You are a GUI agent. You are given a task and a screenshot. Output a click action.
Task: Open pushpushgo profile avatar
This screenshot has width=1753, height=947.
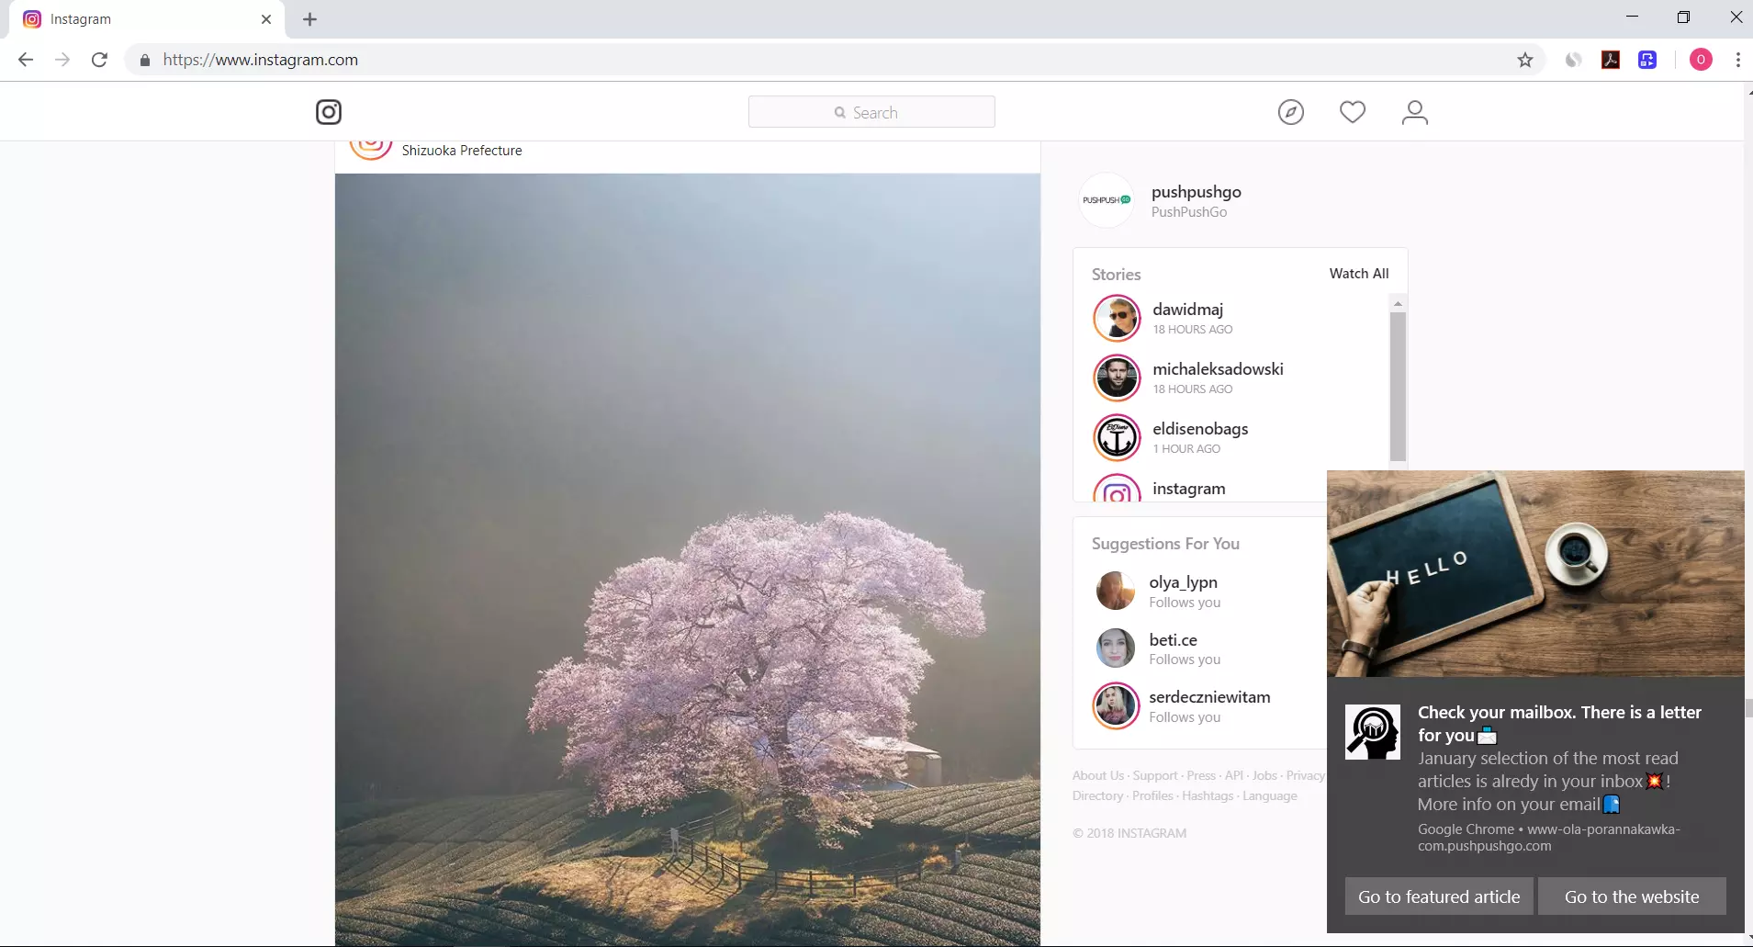coord(1107,200)
